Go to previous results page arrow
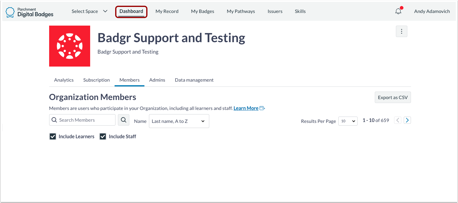Image resolution: width=458 pixels, height=203 pixels. (398, 120)
